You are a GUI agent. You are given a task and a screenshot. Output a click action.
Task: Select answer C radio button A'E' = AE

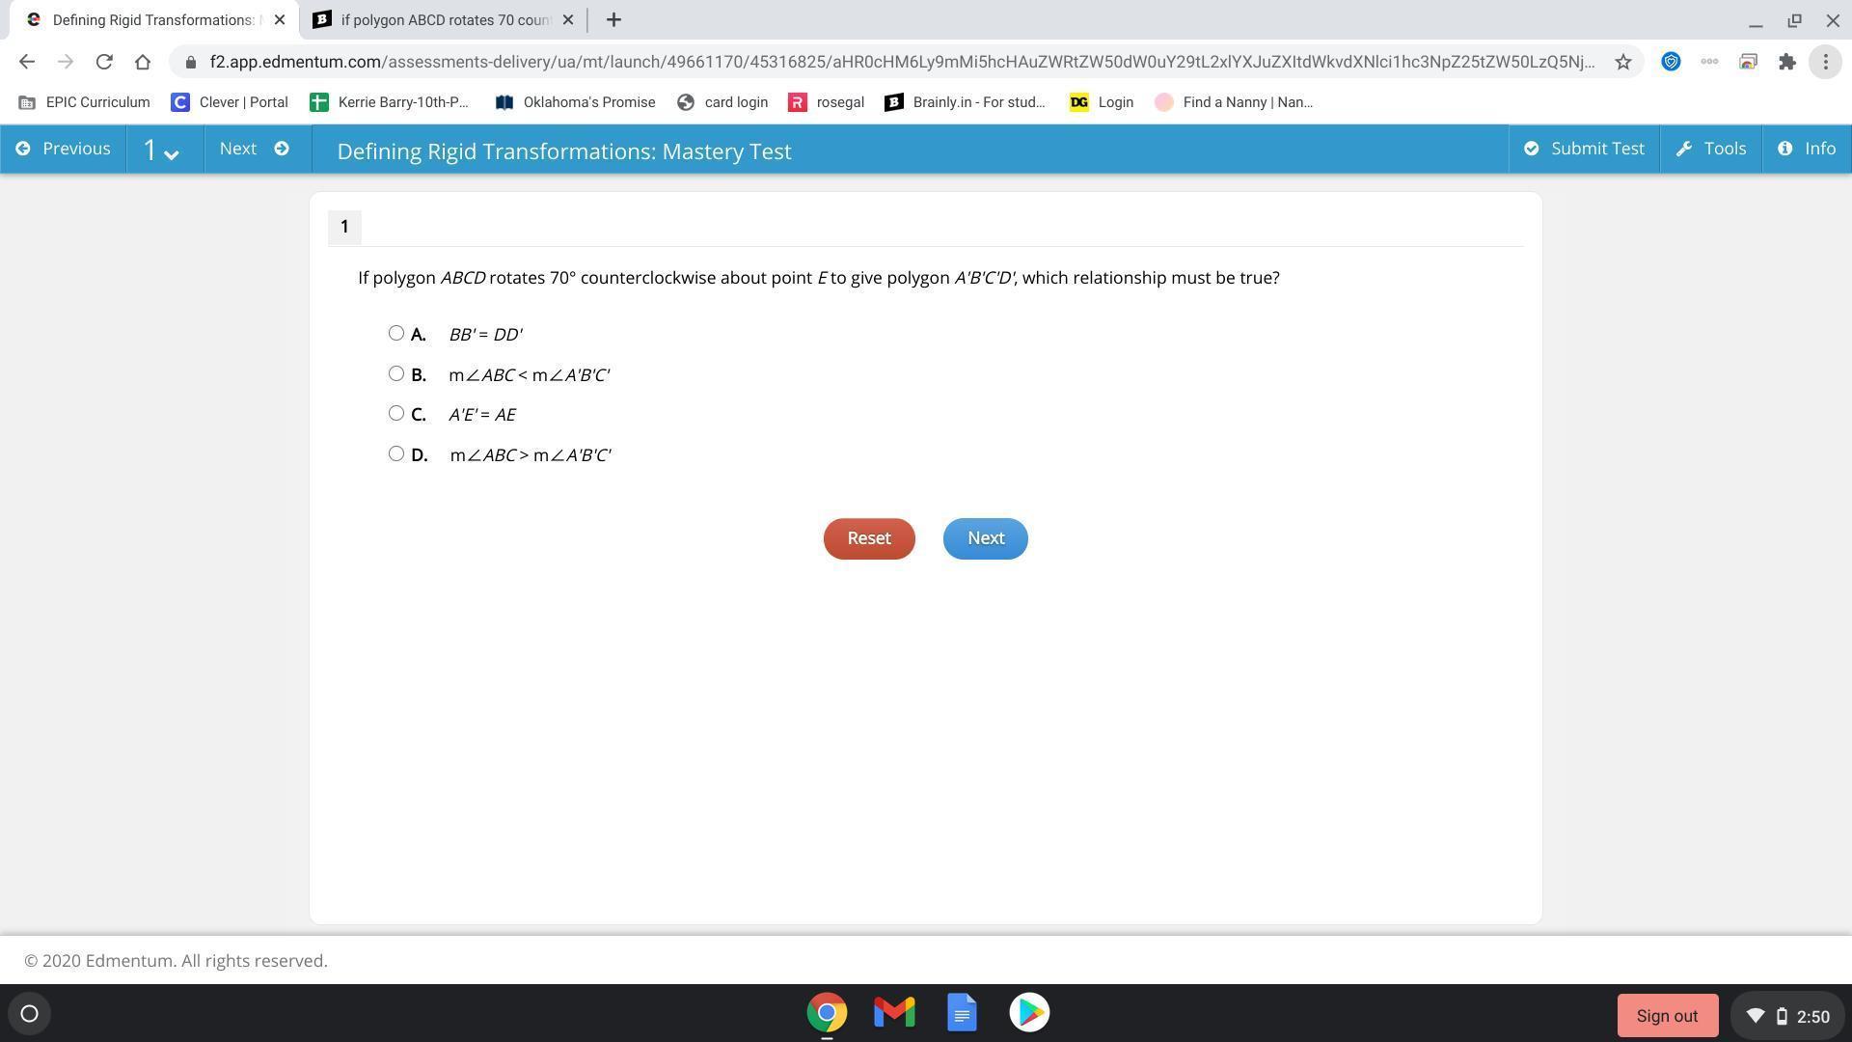pos(395,413)
